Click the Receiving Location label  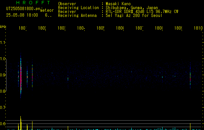click(x=78, y=8)
